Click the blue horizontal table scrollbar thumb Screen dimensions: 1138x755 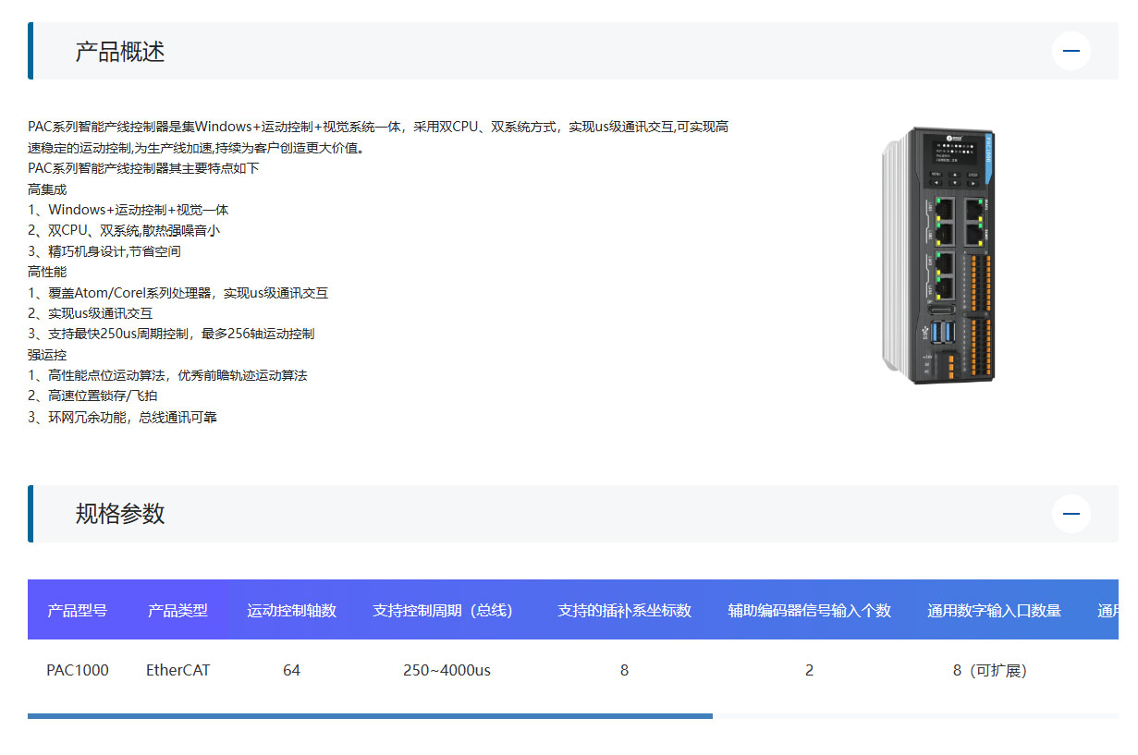(x=370, y=715)
